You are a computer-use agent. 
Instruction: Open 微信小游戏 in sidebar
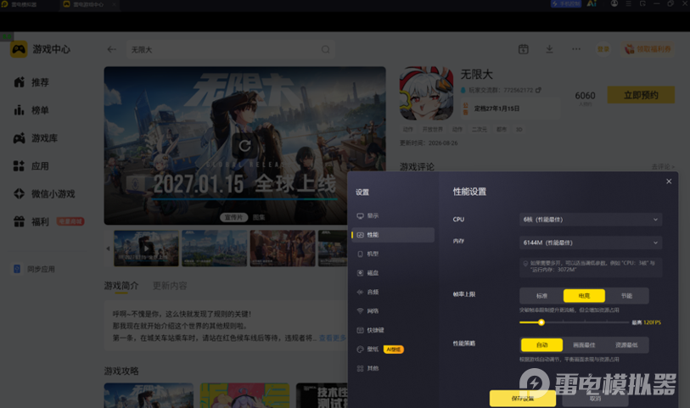coord(44,194)
